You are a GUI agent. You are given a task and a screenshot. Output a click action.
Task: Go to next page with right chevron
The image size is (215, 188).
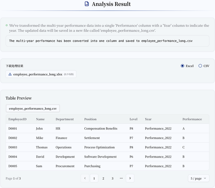click(x=130, y=178)
